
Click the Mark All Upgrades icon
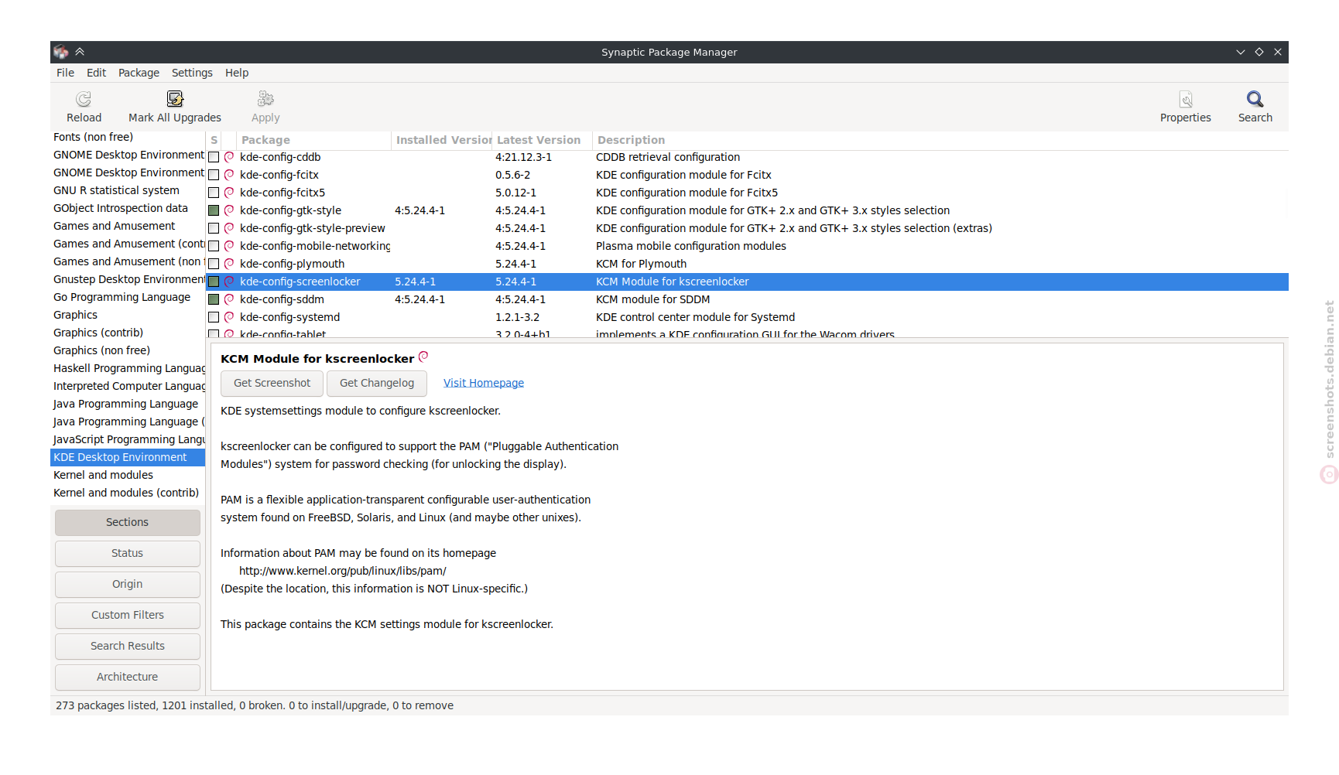[x=175, y=99]
